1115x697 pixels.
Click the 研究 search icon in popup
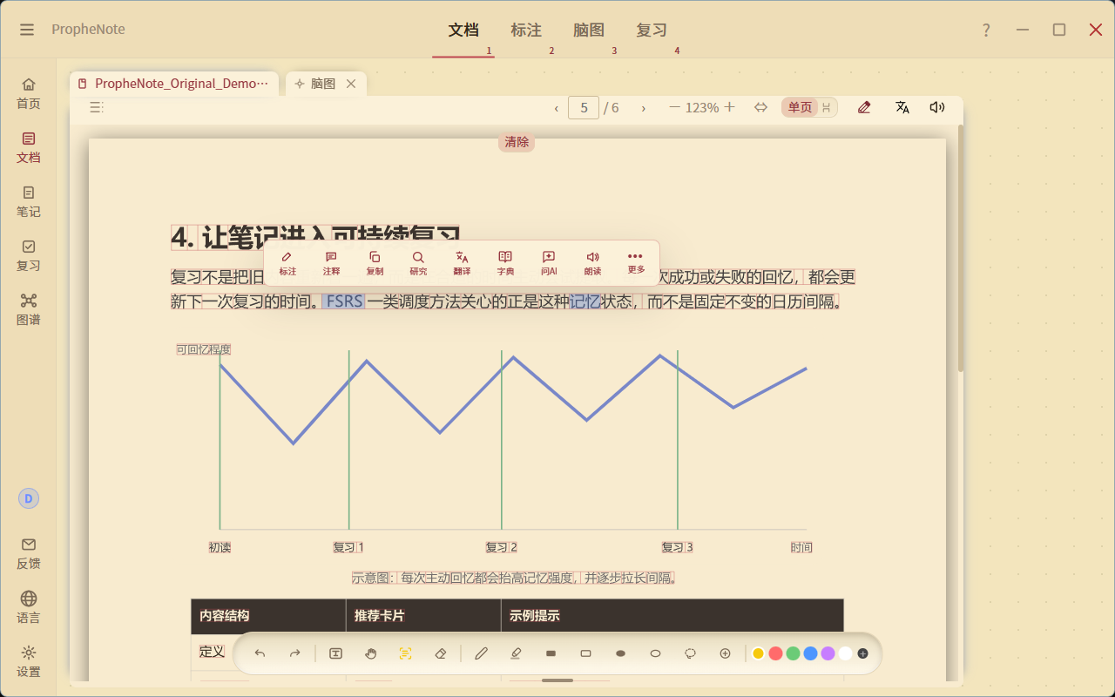pos(418,263)
